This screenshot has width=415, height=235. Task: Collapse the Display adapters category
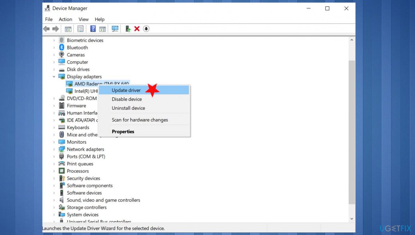54,76
